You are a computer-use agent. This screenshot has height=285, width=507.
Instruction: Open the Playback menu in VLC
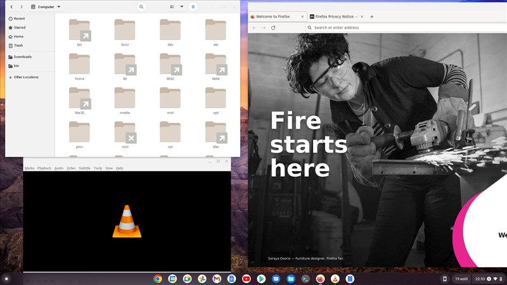(44, 168)
